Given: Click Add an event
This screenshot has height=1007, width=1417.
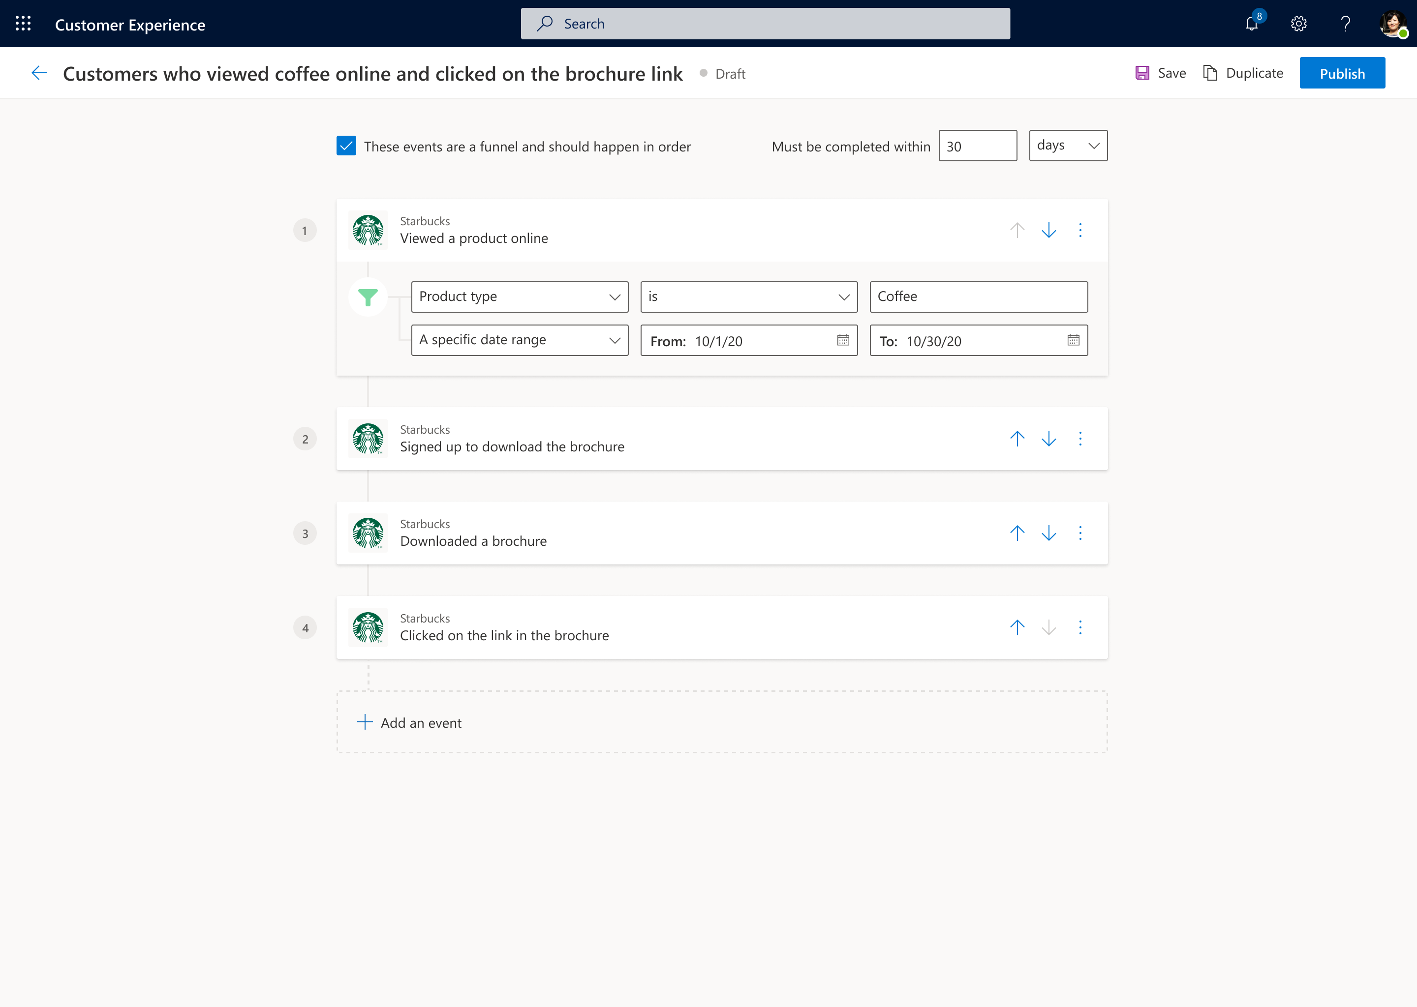Looking at the screenshot, I should [409, 722].
